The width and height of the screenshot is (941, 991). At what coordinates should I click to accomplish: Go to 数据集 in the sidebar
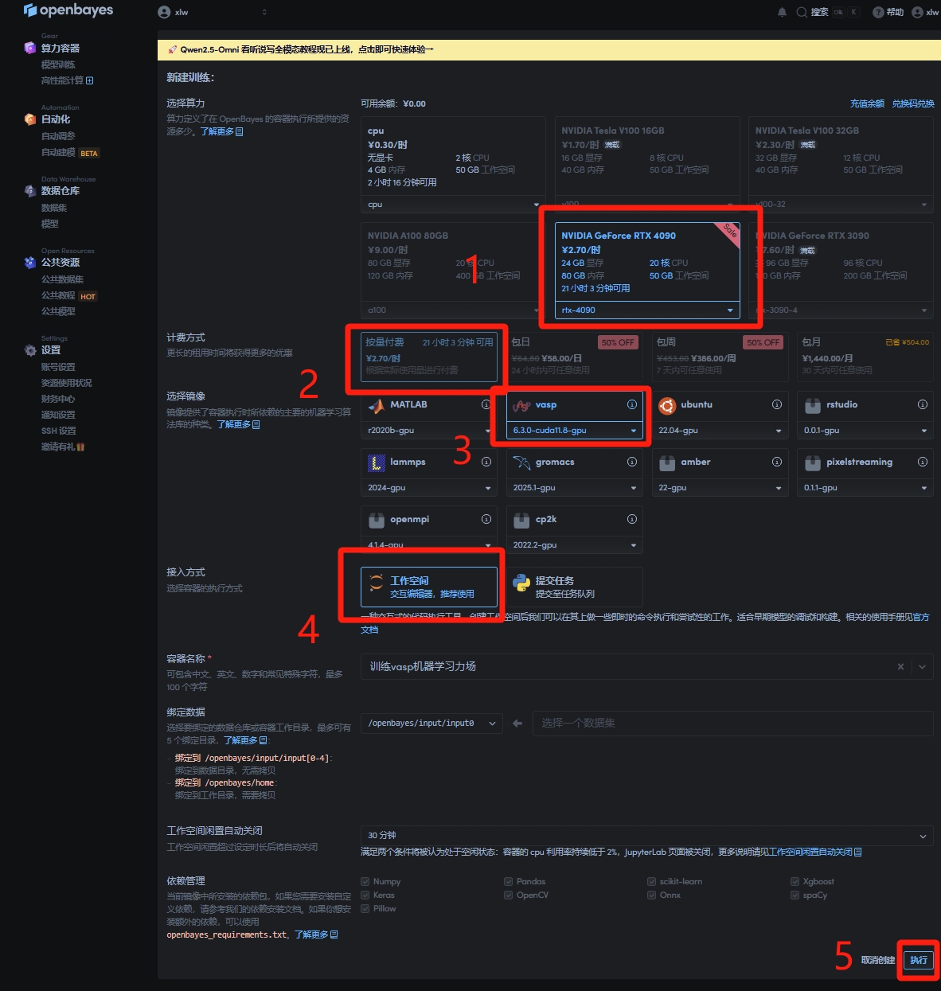(x=54, y=208)
